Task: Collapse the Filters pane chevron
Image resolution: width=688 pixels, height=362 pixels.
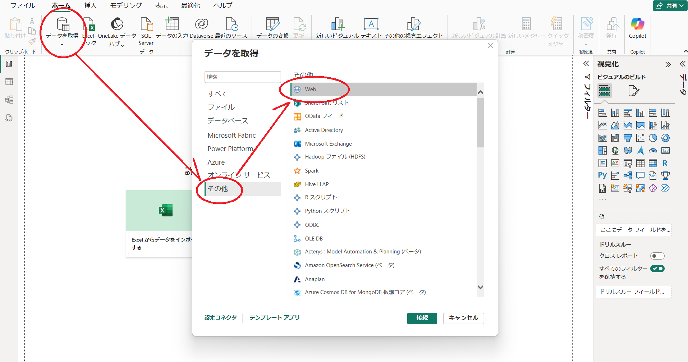Action: pyautogui.click(x=586, y=64)
